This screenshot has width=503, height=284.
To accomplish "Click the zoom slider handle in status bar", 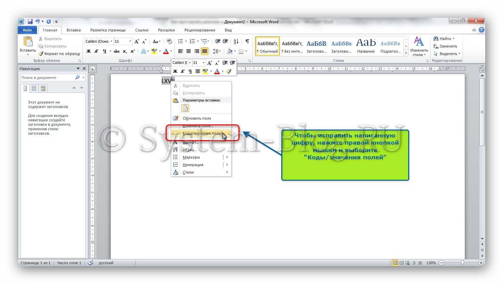I will [x=462, y=263].
